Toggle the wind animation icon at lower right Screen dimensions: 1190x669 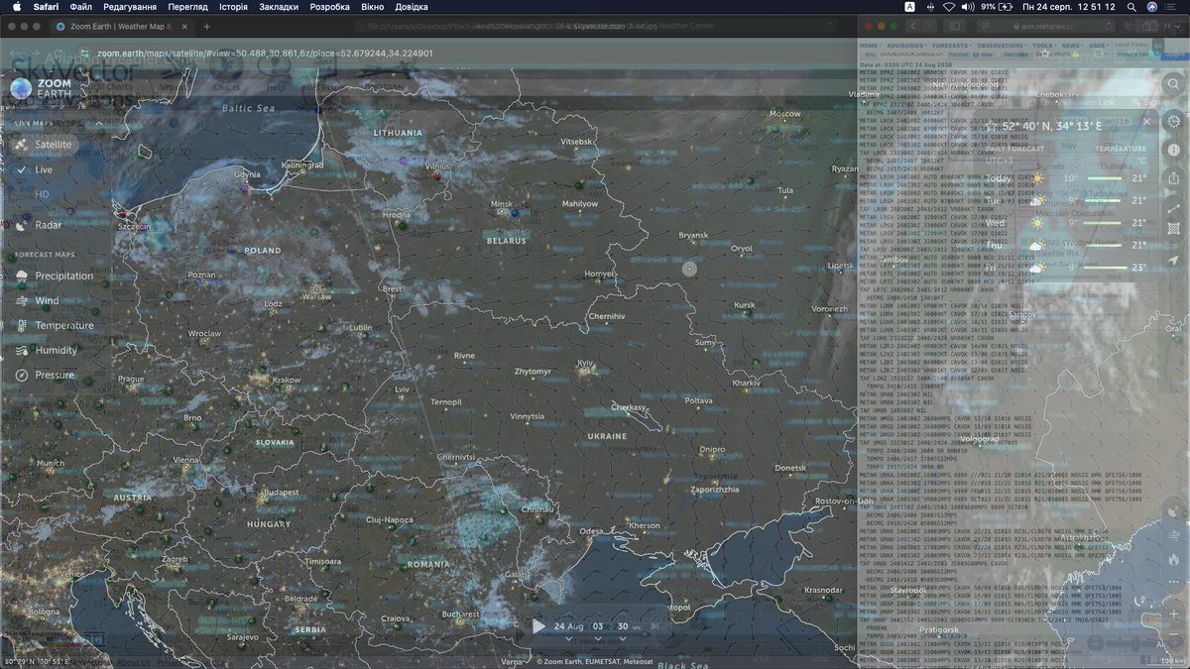pyautogui.click(x=1174, y=536)
